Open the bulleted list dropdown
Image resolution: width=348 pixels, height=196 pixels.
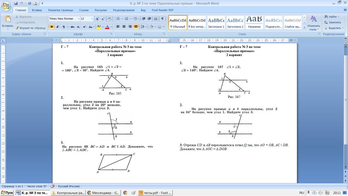pyautogui.click(x=122, y=19)
